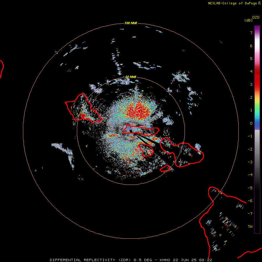Click the TH threshold label on scale
The height and width of the screenshot is (262, 262).
250,227
